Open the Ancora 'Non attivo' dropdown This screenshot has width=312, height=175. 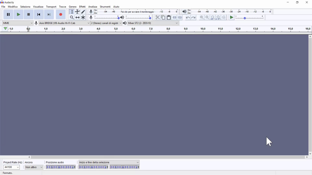coord(34,167)
